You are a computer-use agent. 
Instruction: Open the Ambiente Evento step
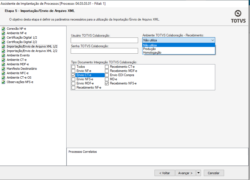click(18, 55)
